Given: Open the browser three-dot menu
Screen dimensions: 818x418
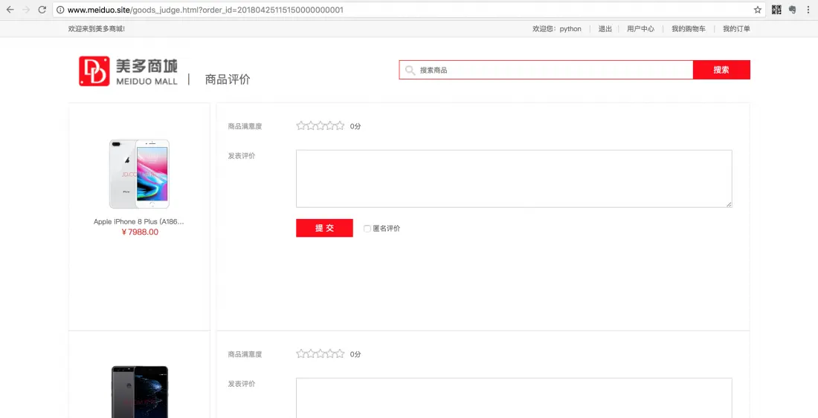Looking at the screenshot, I should click(808, 10).
